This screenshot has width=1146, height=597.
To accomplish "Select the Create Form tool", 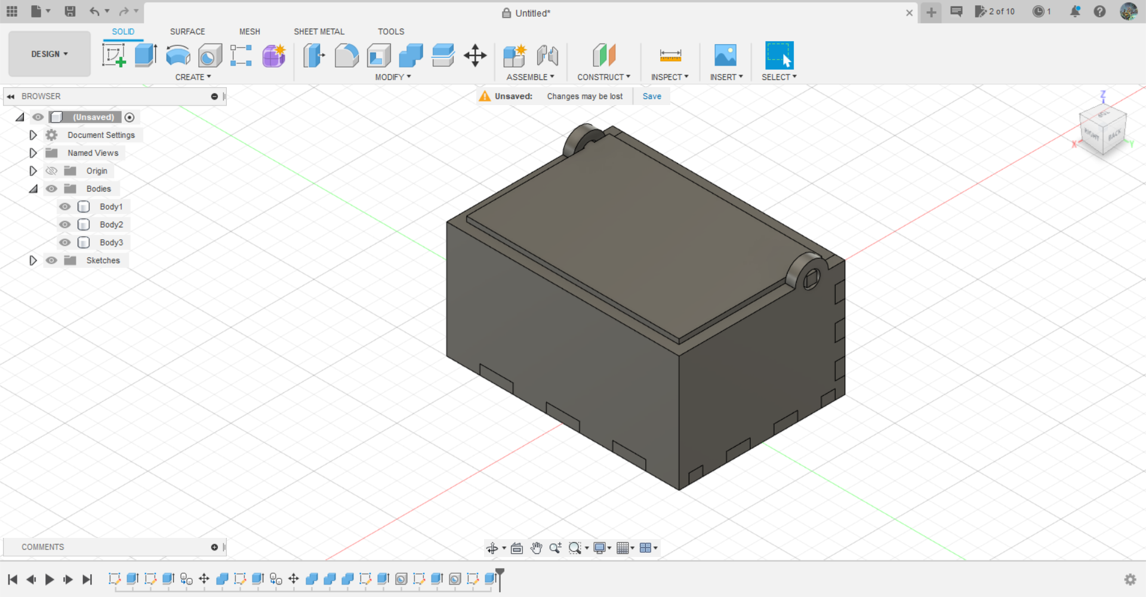I will pyautogui.click(x=274, y=56).
